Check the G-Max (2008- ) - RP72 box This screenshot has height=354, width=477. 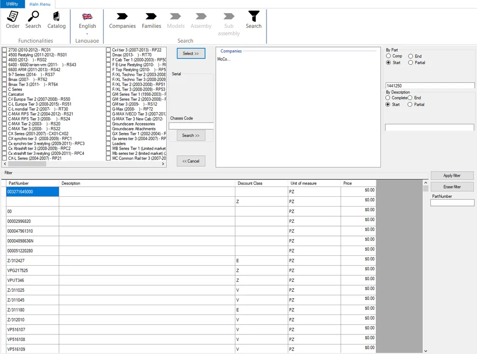point(108,109)
